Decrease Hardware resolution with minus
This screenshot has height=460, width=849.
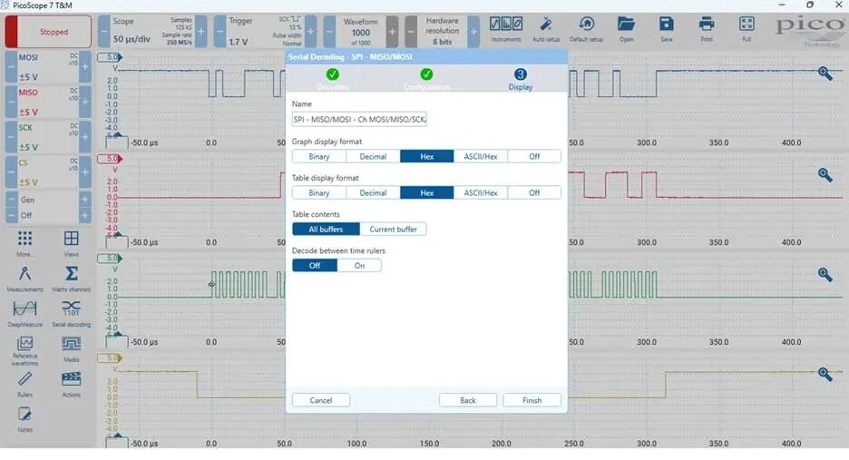[411, 32]
